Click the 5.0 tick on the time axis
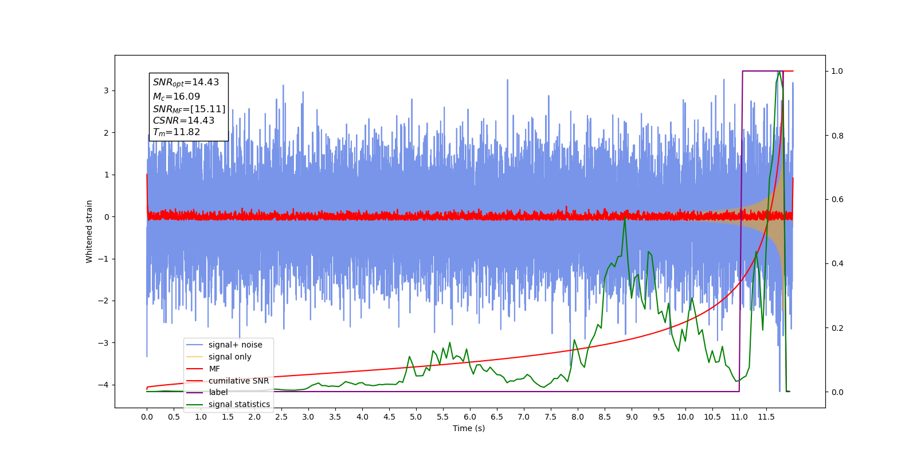917x458 pixels. pyautogui.click(x=416, y=417)
